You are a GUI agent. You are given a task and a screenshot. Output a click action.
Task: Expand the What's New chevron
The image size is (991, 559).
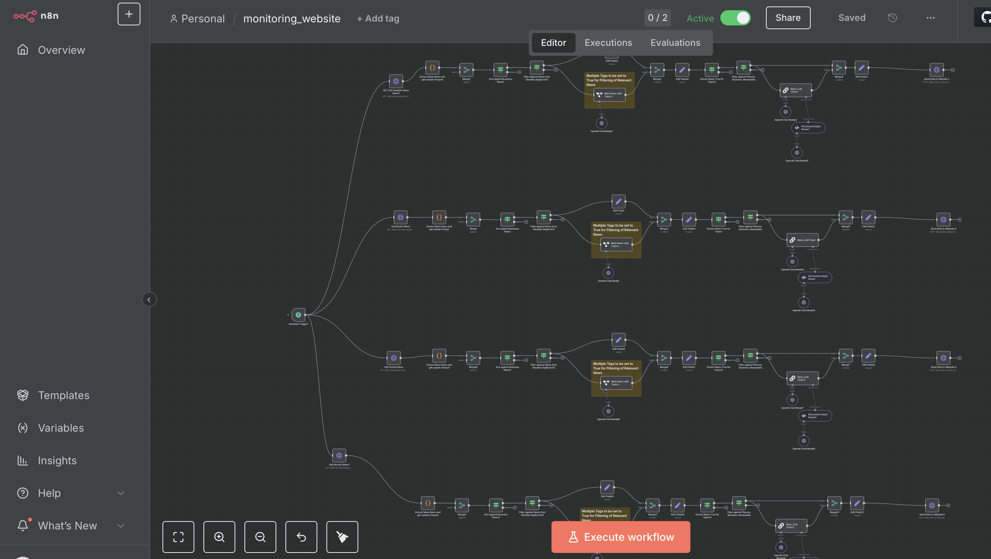click(121, 526)
